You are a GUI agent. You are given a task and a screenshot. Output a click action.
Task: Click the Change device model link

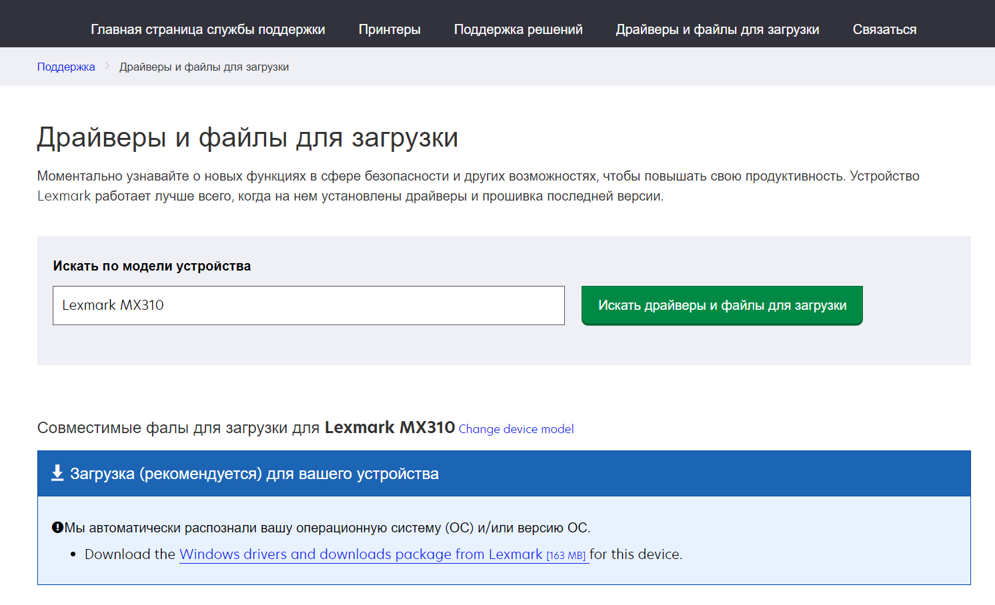click(516, 429)
